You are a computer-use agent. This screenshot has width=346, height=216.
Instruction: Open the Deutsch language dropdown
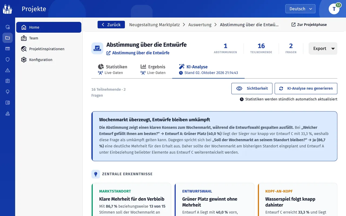[x=300, y=9]
